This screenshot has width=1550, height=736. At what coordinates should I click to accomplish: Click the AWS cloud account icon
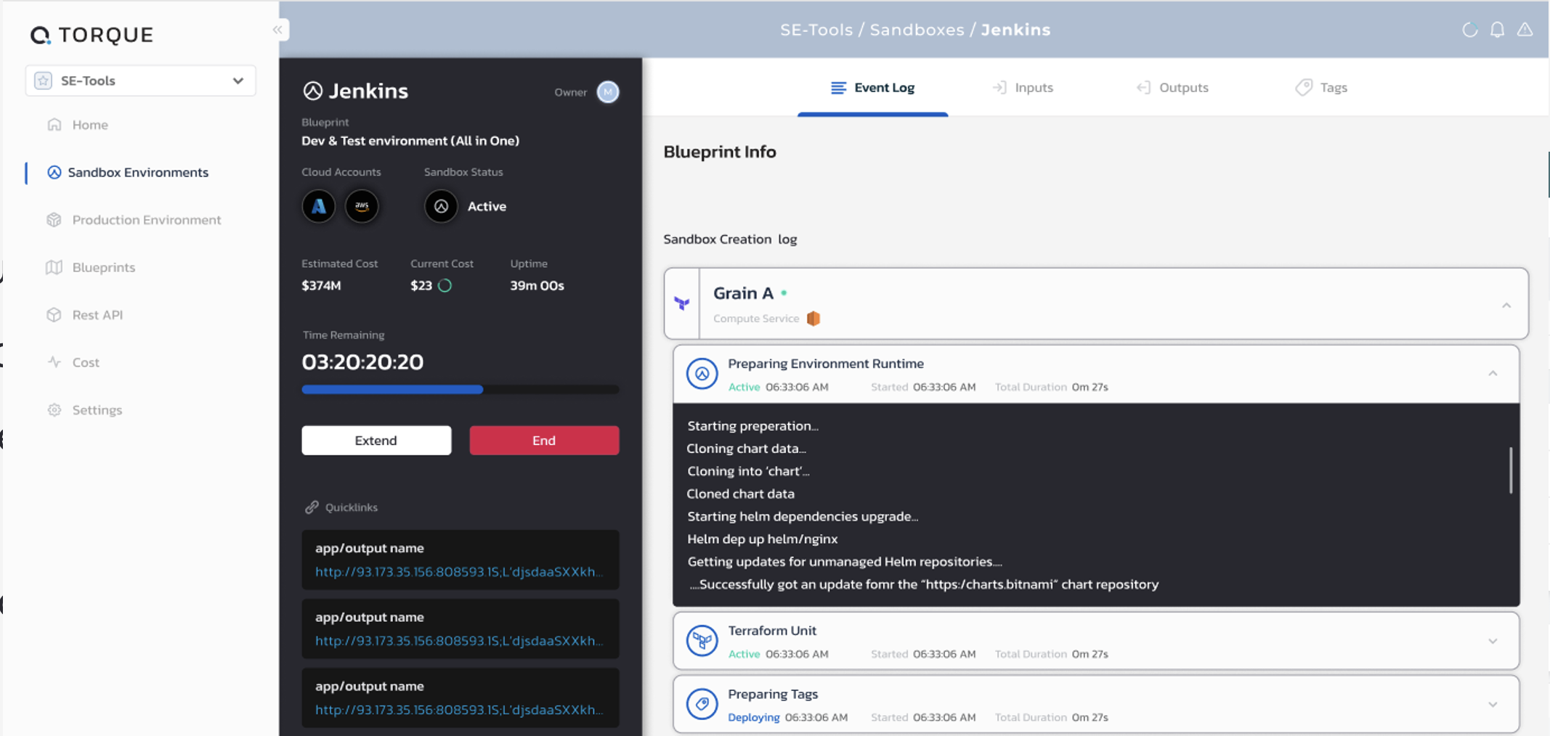pos(362,206)
